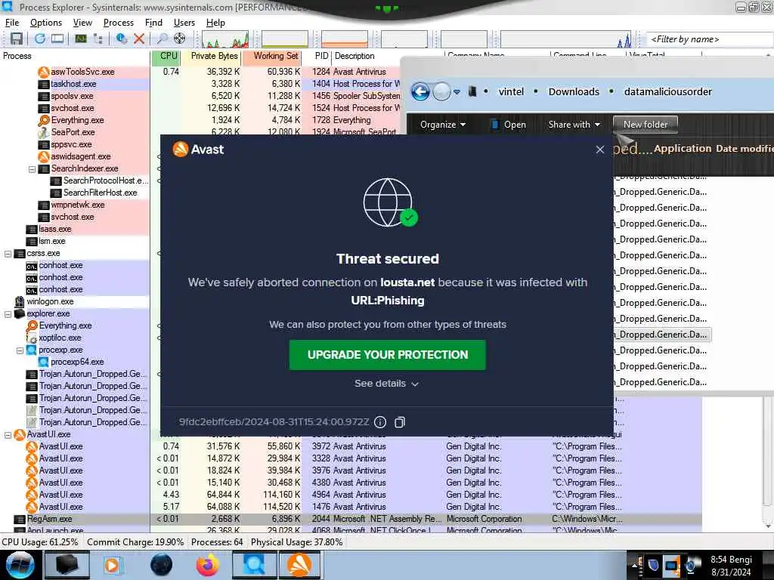Image resolution: width=774 pixels, height=580 pixels.
Task: Select the winlogon.exe process
Action: pos(50,301)
